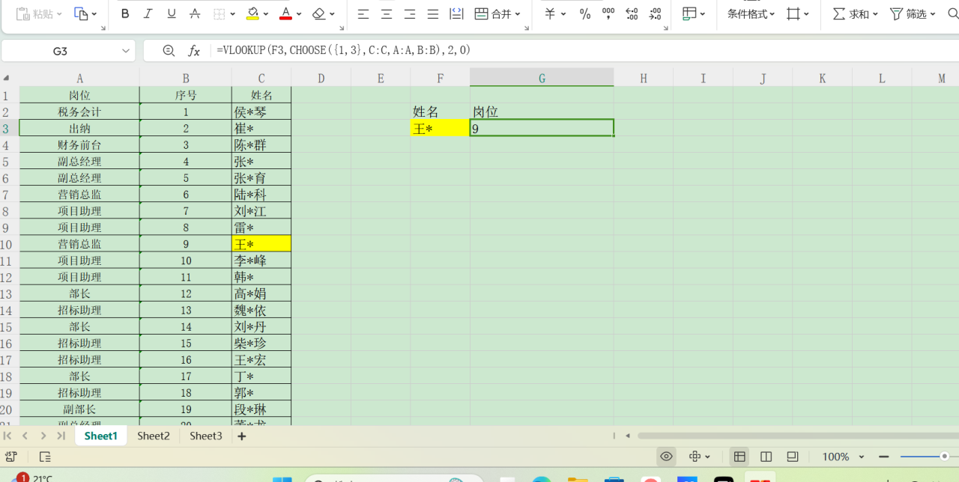This screenshot has height=482, width=959.
Task: Click the zoom slider handle
Action: (x=945, y=456)
